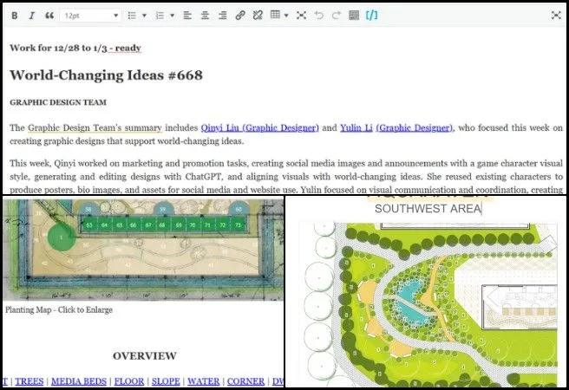The image size is (569, 390).
Task: Align text to the left
Action: (188, 16)
